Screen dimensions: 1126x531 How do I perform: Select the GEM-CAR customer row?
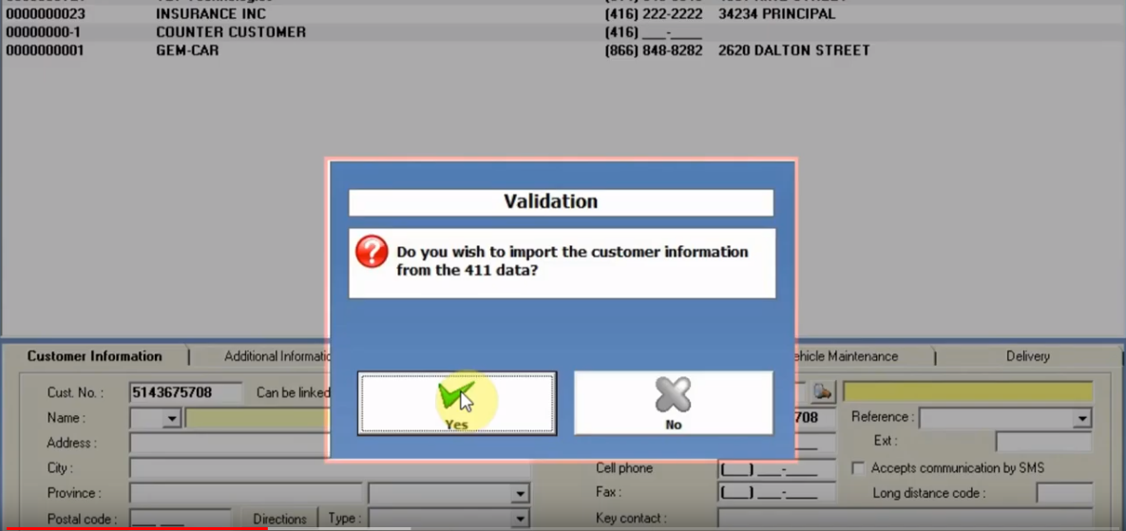(x=563, y=50)
